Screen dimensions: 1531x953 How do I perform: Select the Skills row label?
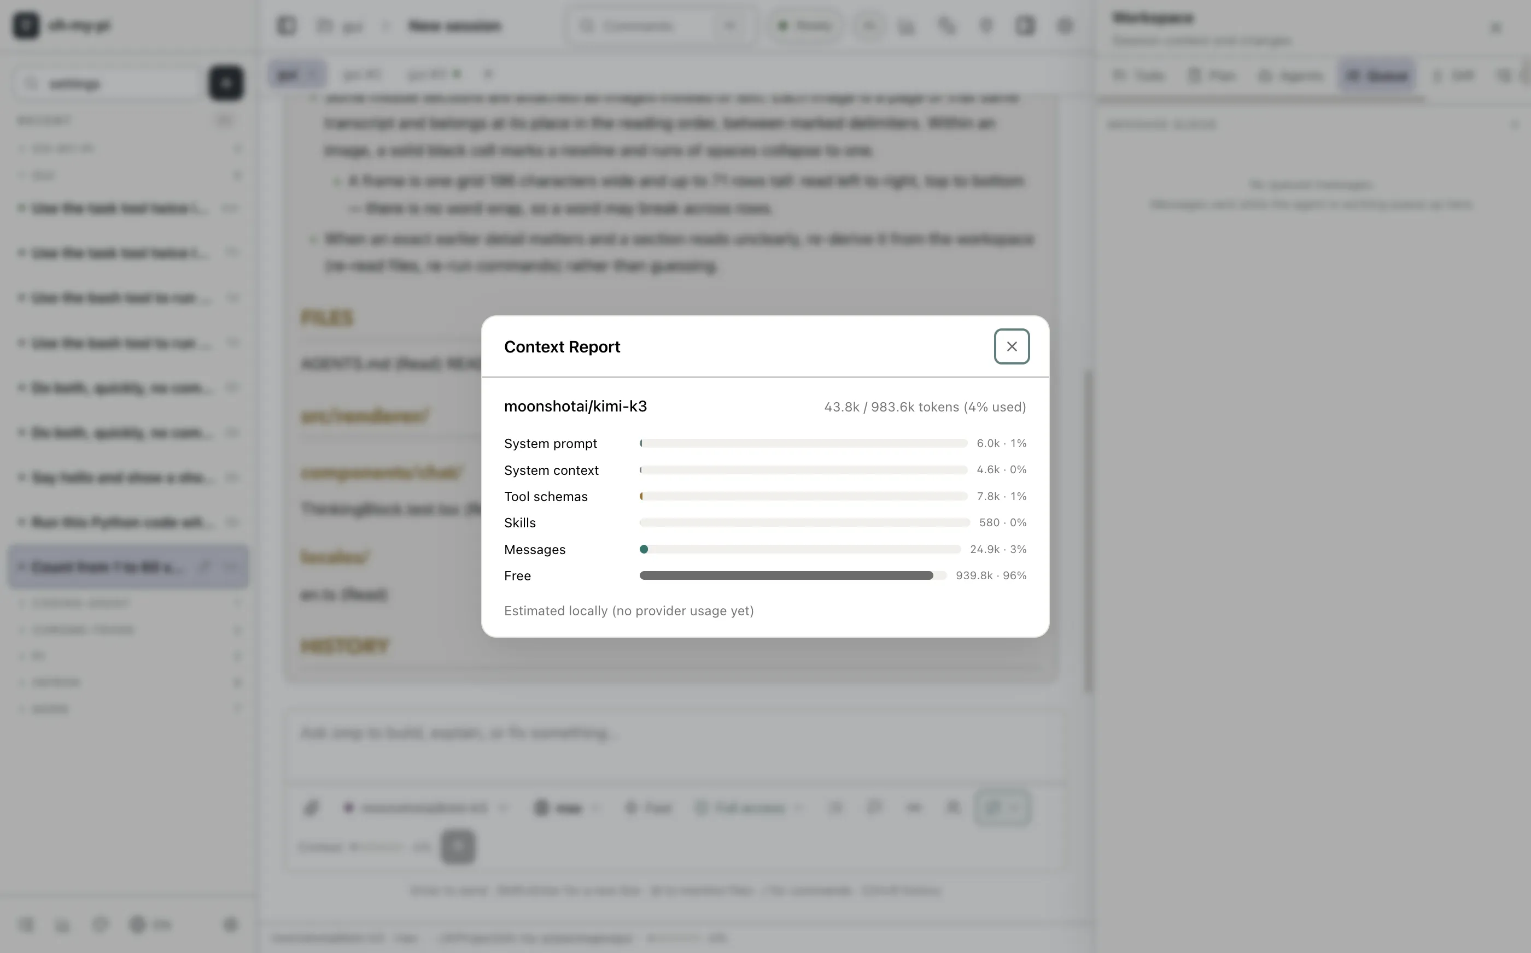519,522
